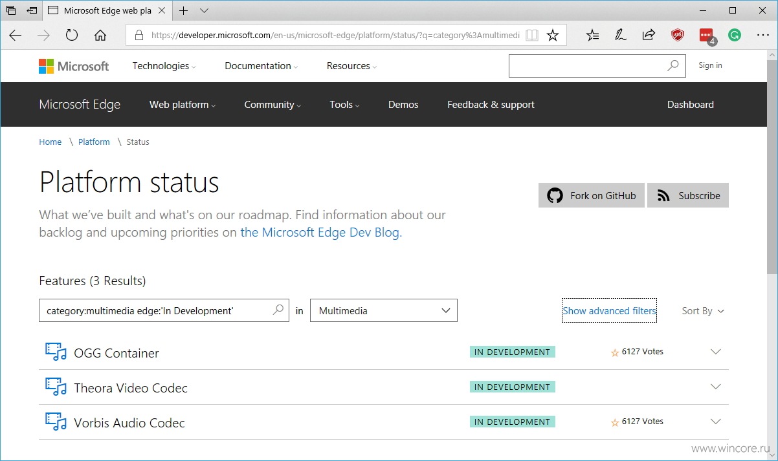Open the Sort By dropdown
778x461 pixels.
tap(703, 311)
